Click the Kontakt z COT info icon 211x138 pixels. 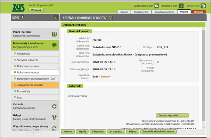pos(181,6)
